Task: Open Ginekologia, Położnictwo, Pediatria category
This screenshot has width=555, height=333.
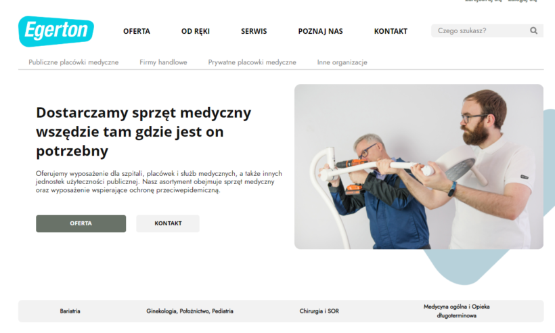Action: [x=190, y=311]
